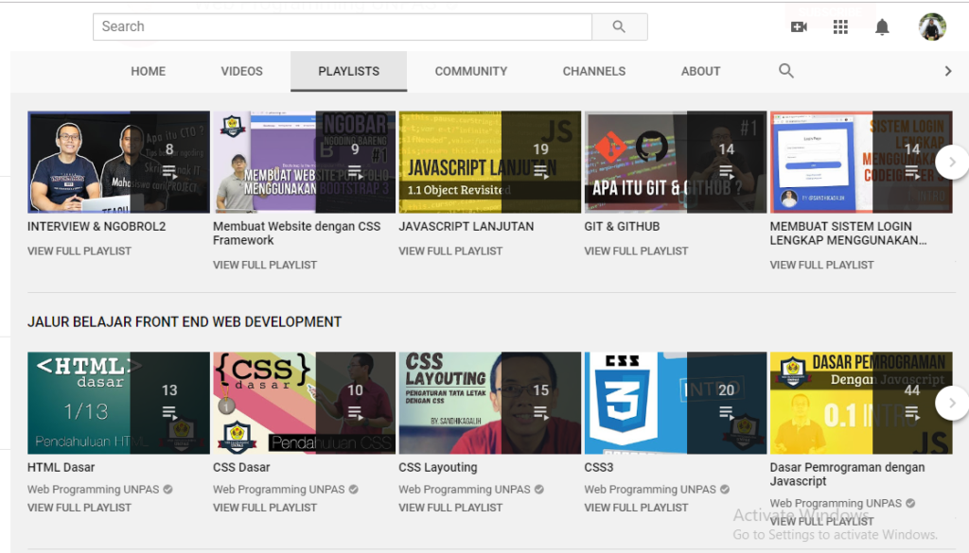The width and height of the screenshot is (969, 553).
Task: Open the INTERVIEW & NGOBROL2 playlist thumbnail
Action: coord(118,162)
